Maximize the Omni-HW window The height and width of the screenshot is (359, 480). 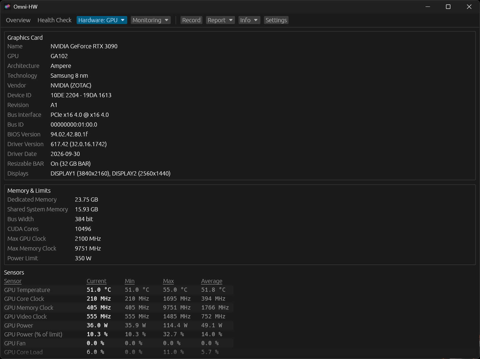click(x=448, y=7)
